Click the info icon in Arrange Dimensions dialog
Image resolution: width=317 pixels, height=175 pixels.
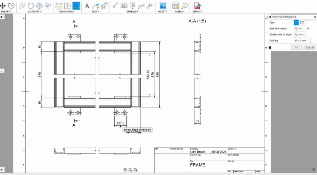270,47
